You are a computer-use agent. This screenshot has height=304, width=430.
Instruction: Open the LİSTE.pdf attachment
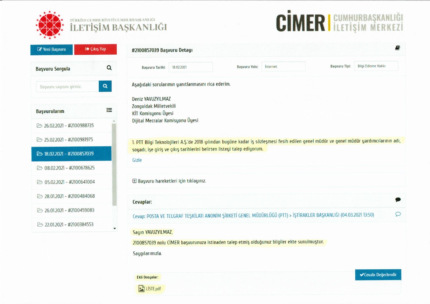(x=150, y=289)
